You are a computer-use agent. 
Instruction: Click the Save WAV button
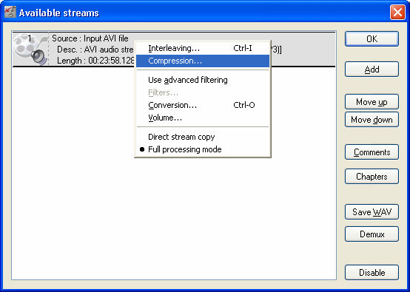click(372, 212)
